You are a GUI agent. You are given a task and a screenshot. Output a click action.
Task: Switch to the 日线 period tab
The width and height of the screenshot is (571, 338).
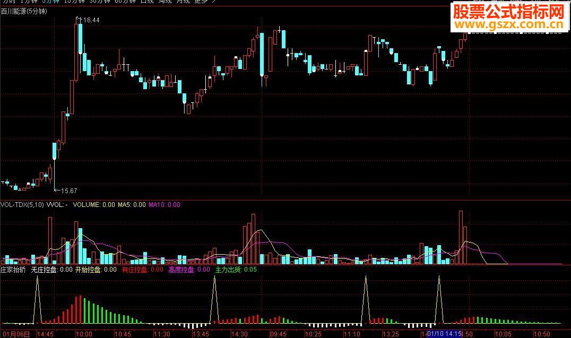[x=147, y=2]
